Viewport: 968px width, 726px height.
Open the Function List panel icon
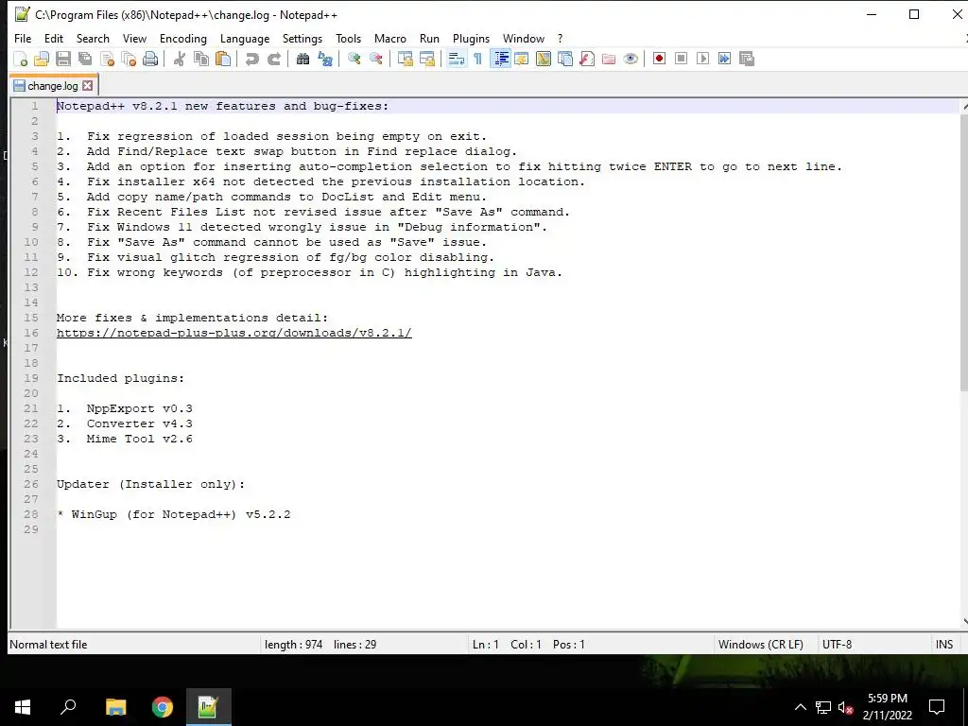(587, 60)
